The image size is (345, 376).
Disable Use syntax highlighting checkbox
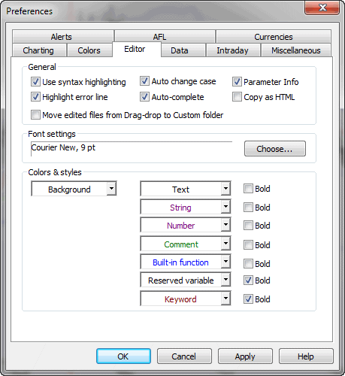pyautogui.click(x=35, y=82)
